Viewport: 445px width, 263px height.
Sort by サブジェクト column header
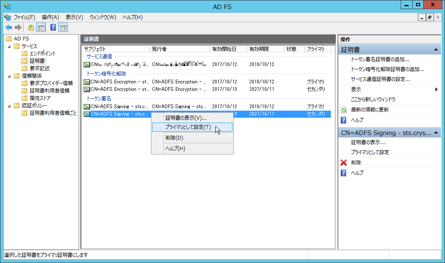click(116, 49)
